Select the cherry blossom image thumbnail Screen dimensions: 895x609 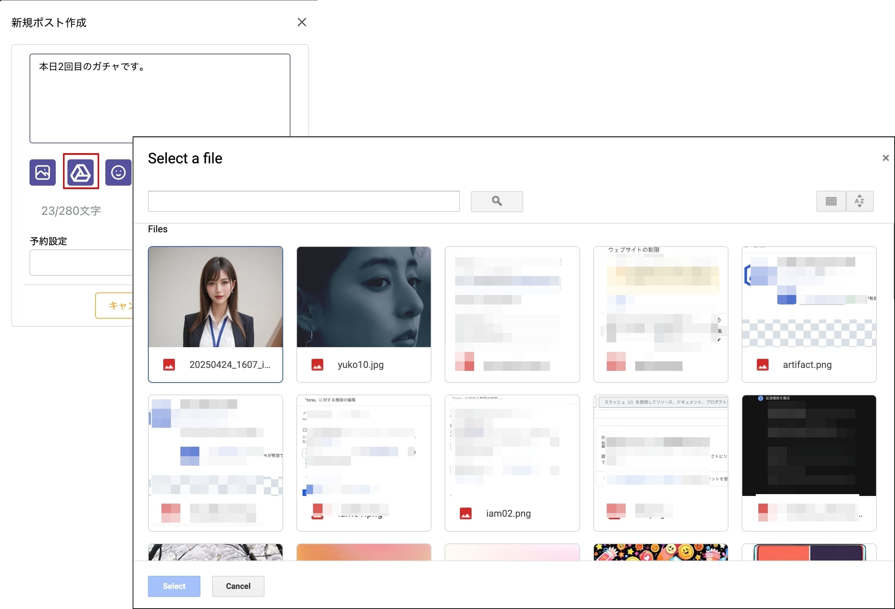tap(215, 552)
